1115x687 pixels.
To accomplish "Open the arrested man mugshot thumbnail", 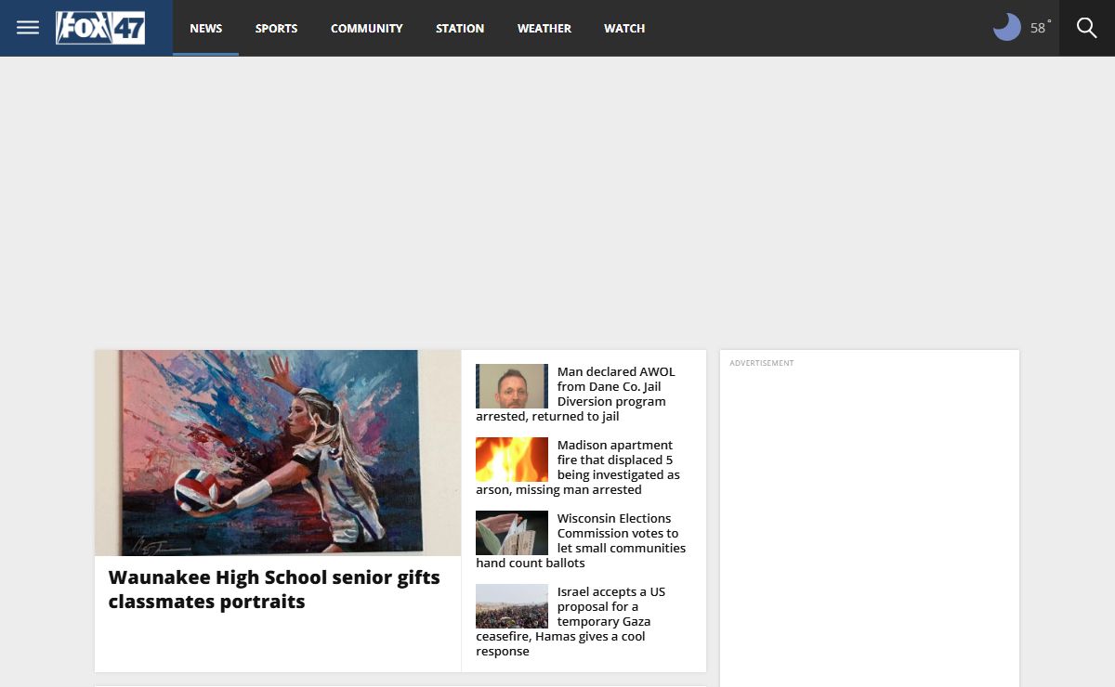I will 512,386.
